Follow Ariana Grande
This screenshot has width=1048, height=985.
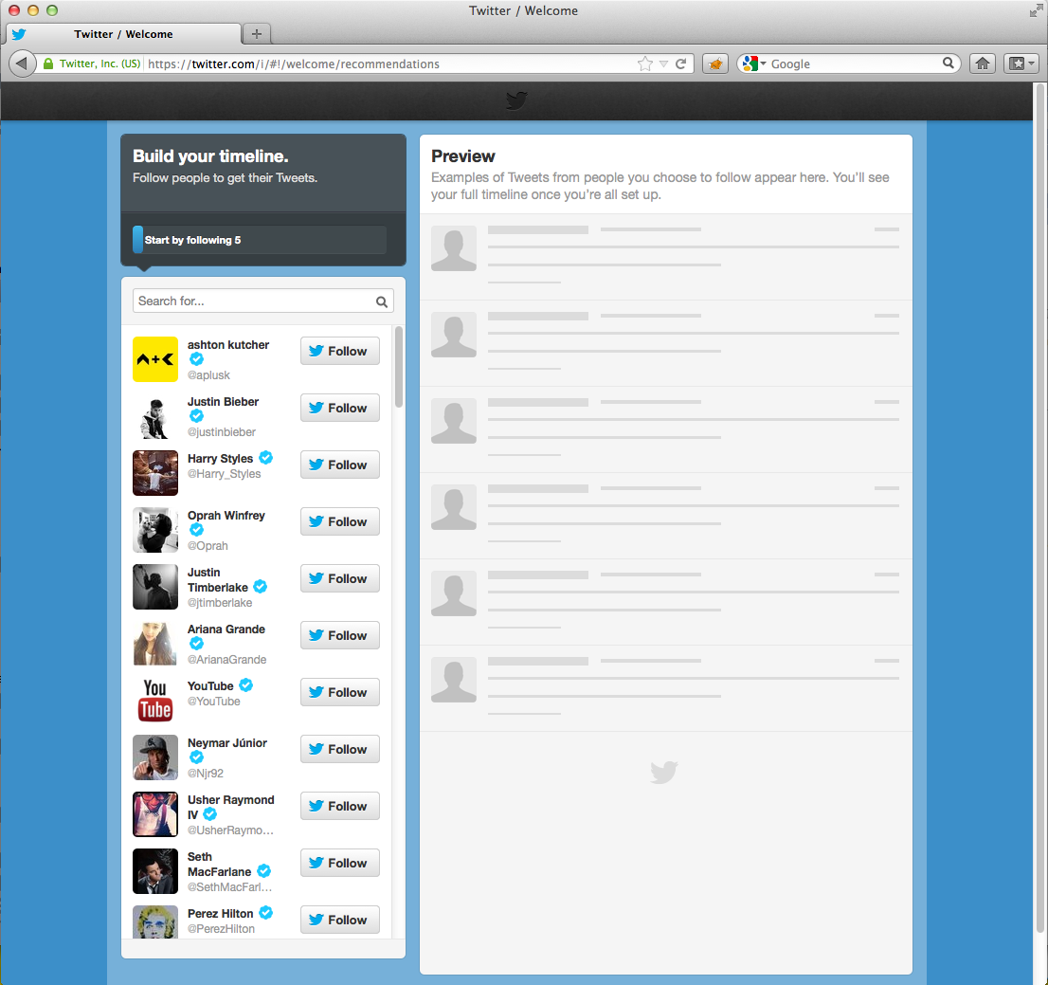[339, 635]
